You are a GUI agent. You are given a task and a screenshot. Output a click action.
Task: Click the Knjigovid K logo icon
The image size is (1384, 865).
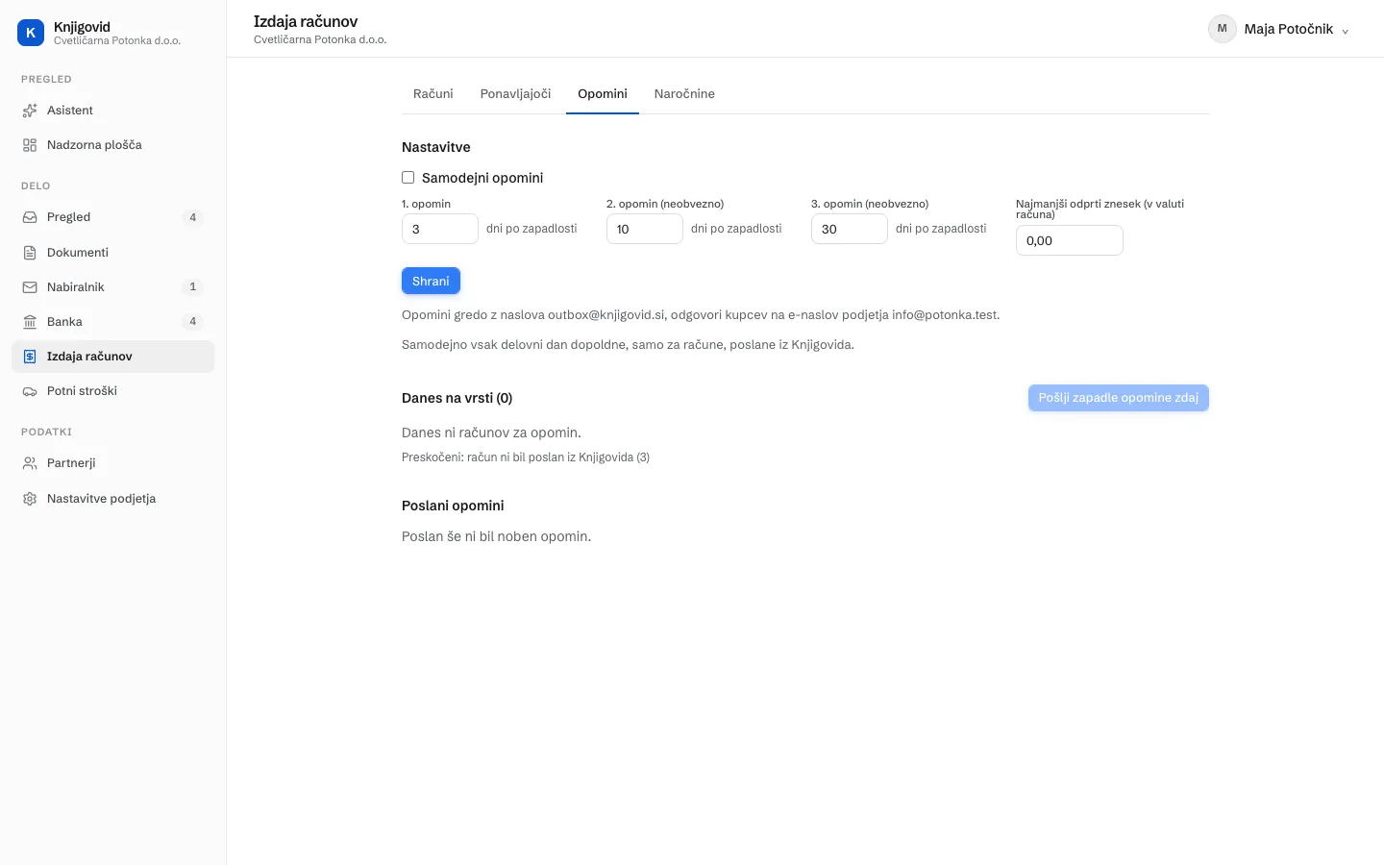[31, 33]
